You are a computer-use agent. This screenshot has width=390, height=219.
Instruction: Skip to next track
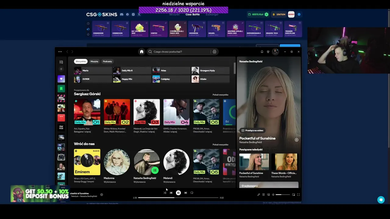pyautogui.click(x=186, y=193)
